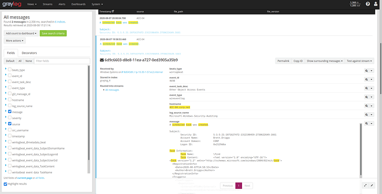The height and width of the screenshot is (194, 382).
Task: Click All messages stream link
Action: 112,90
